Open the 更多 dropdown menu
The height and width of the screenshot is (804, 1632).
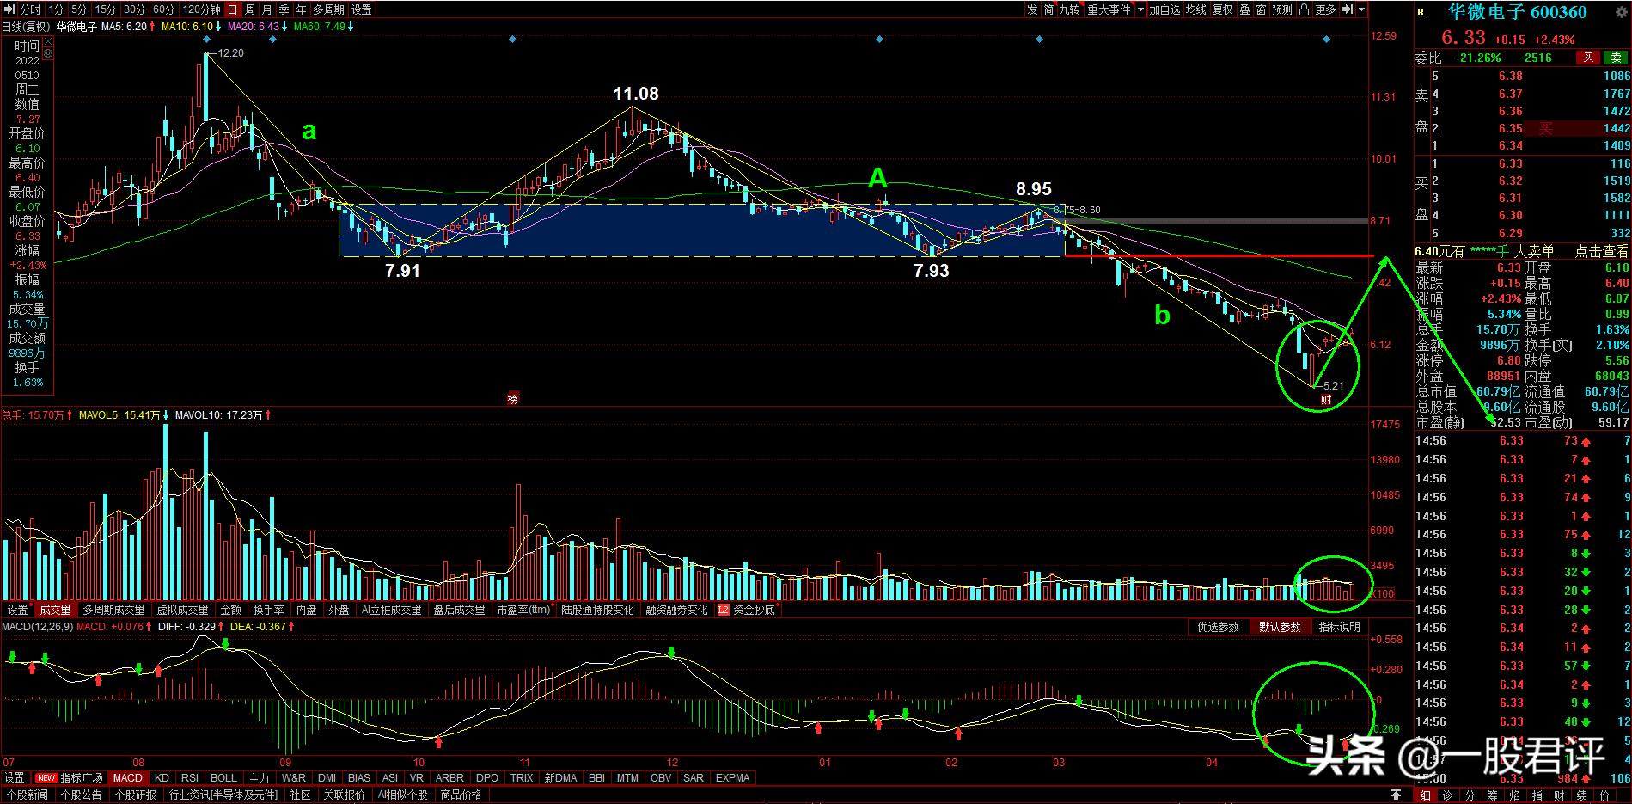click(1325, 9)
